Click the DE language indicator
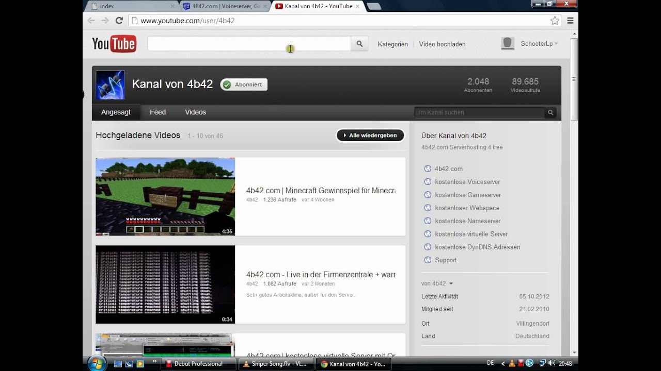 [490, 363]
